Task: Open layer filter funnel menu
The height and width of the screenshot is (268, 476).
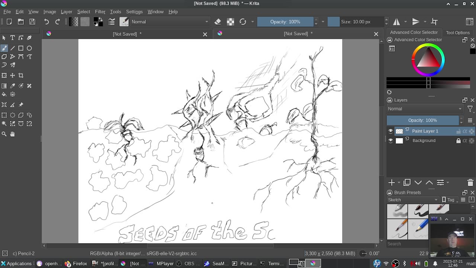Action: [x=470, y=109]
